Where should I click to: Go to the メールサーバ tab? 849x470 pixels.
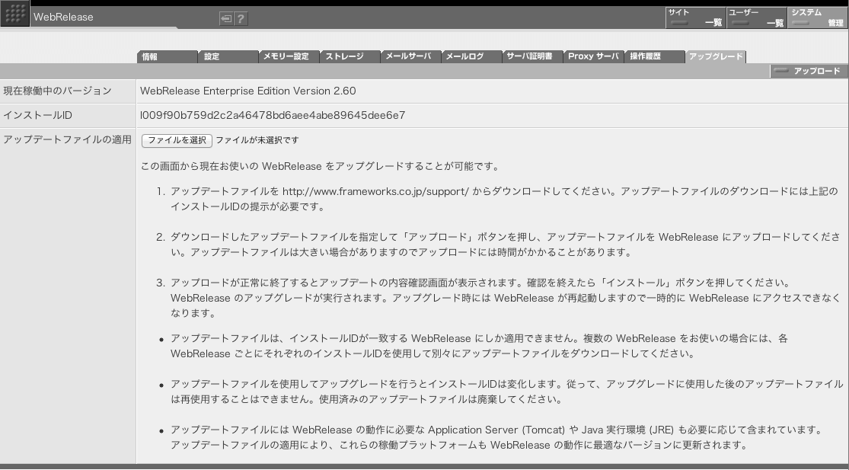pos(411,56)
